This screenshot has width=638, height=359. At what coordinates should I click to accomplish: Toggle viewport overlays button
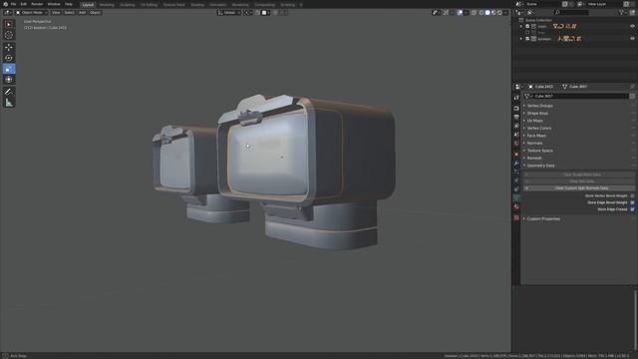460,13
